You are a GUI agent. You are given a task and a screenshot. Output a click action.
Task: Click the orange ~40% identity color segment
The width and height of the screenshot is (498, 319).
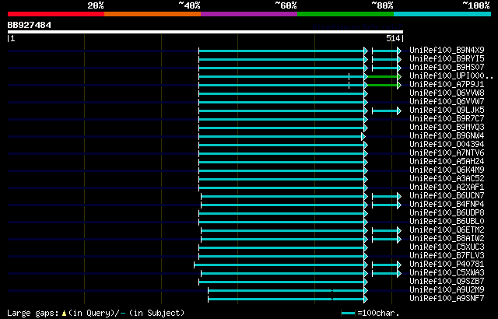tap(153, 14)
